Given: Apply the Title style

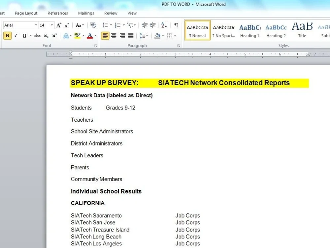Looking at the screenshot, I should pos(302,30).
